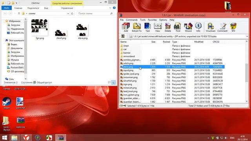This screenshot has height=141, width=251.
Task: Expand the Explorer ribbon chevron
Action: 110,8
